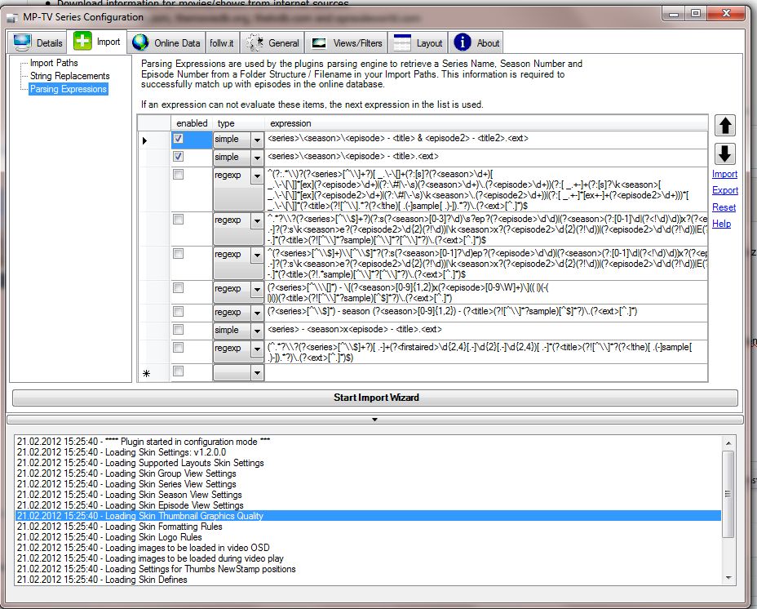Image resolution: width=757 pixels, height=609 pixels.
Task: Move expression down with the down arrow
Action: pyautogui.click(x=724, y=153)
